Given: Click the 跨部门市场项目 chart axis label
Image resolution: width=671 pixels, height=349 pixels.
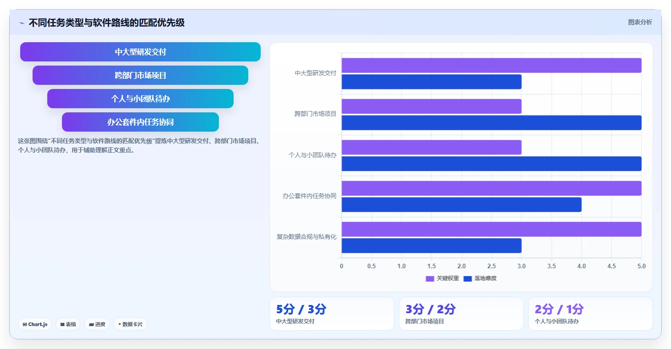Looking at the screenshot, I should point(315,114).
